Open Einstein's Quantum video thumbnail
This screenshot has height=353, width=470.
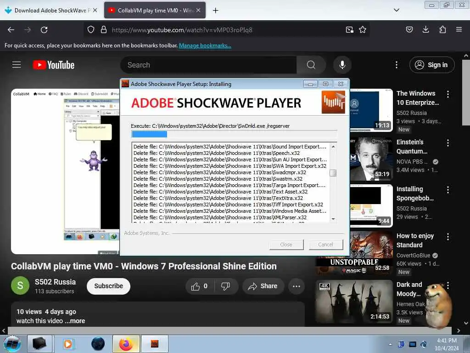(x=371, y=159)
